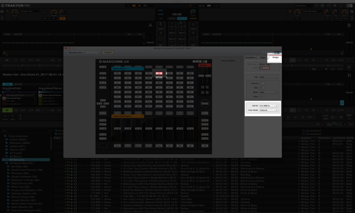
Task: Select All Remix Sets (67) in tree
Action: click(x=21, y=163)
